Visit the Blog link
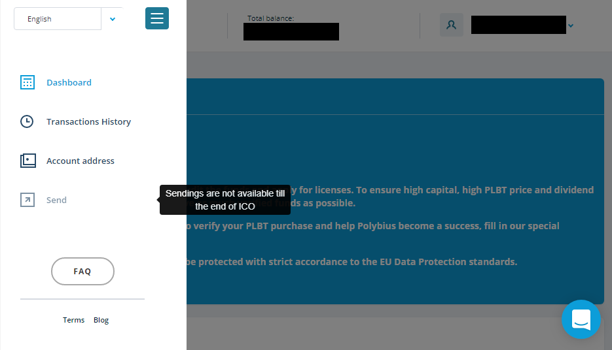This screenshot has height=350, width=612. click(101, 320)
